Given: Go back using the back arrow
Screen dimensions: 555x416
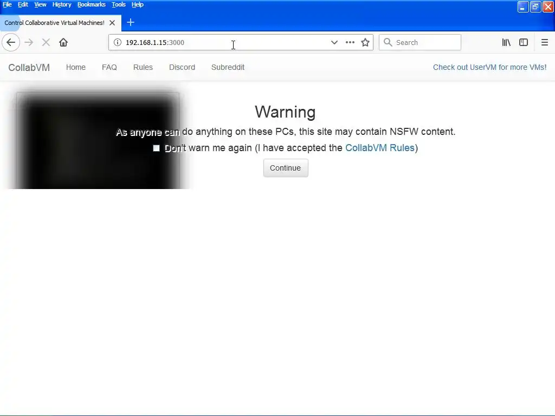Looking at the screenshot, I should pyautogui.click(x=11, y=42).
